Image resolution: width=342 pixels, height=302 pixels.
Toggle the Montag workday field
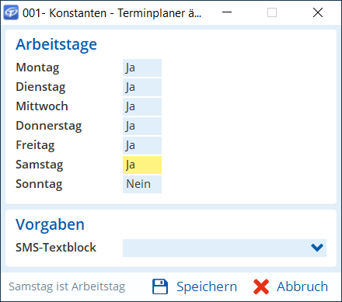[x=142, y=68]
